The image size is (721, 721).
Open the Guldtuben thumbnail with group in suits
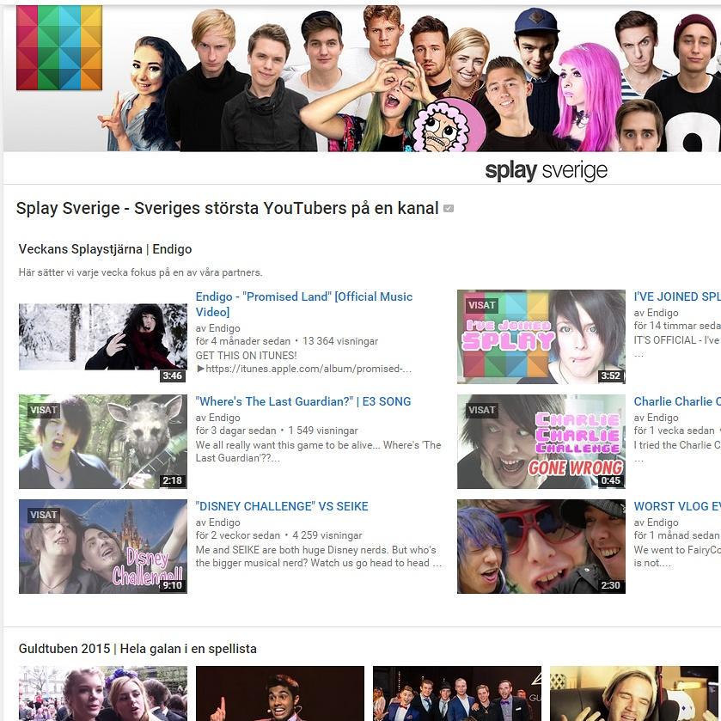[x=457, y=694]
